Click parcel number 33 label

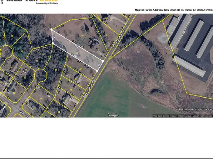pos(21,51)
